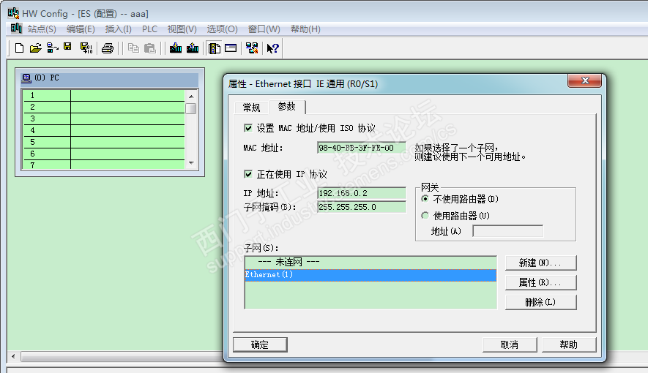Open the 编辑(E) menu
This screenshot has width=648, height=373.
click(x=81, y=29)
